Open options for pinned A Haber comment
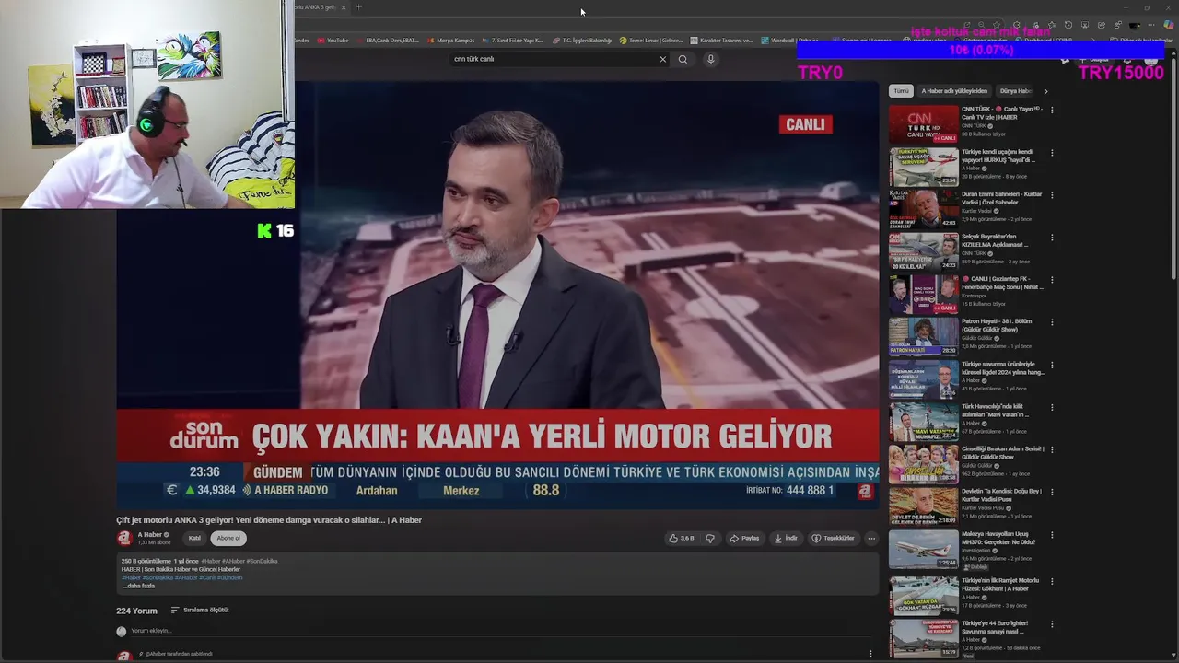The height and width of the screenshot is (663, 1179). click(870, 654)
